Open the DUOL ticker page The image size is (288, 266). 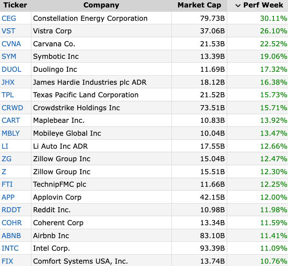click(x=11, y=69)
